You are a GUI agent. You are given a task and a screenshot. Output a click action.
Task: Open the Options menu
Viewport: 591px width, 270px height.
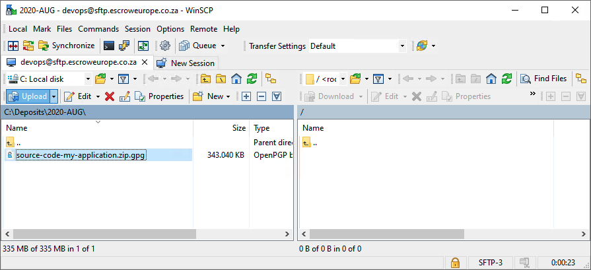coord(170,29)
